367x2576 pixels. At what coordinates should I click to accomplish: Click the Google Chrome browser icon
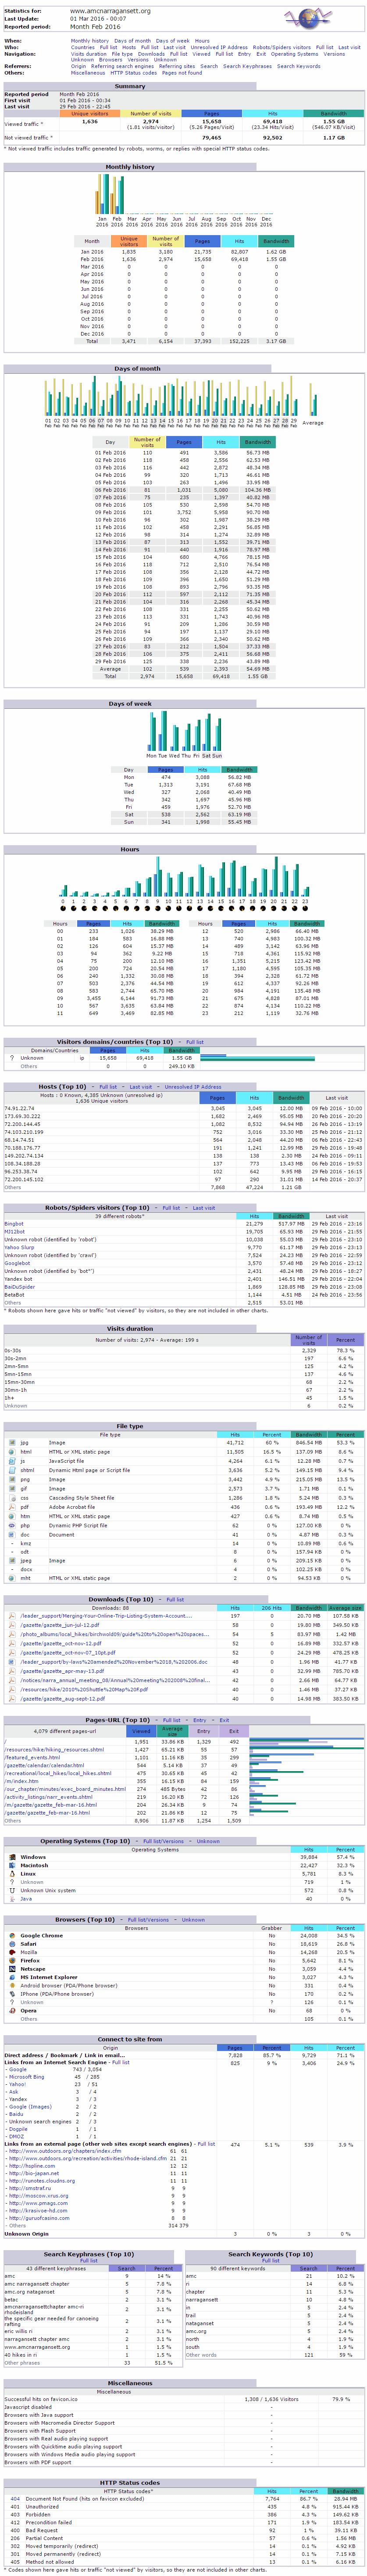pos(12,1935)
